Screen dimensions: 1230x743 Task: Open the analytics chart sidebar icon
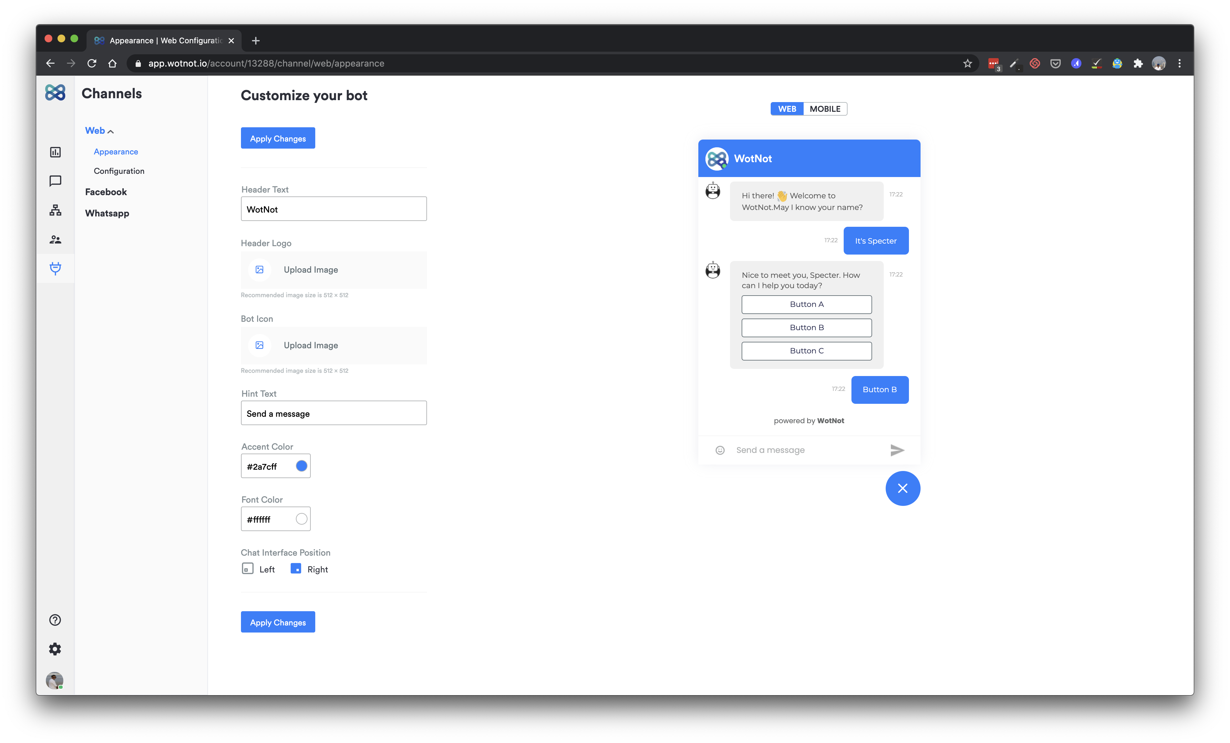pyautogui.click(x=56, y=152)
